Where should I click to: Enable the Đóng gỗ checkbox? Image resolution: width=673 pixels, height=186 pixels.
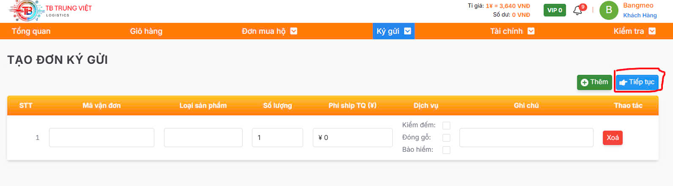[x=446, y=138]
